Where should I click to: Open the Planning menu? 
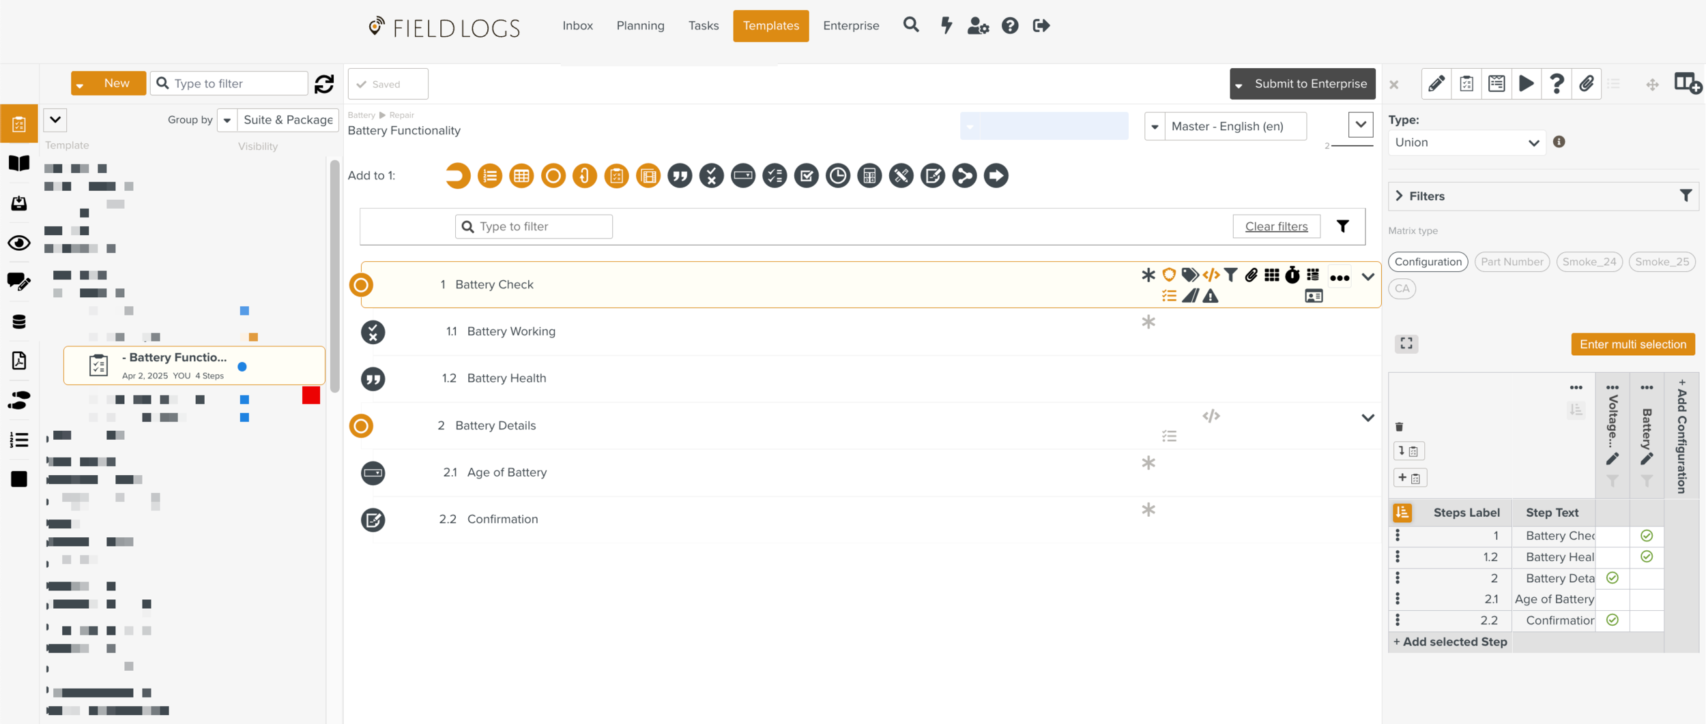pyautogui.click(x=639, y=26)
